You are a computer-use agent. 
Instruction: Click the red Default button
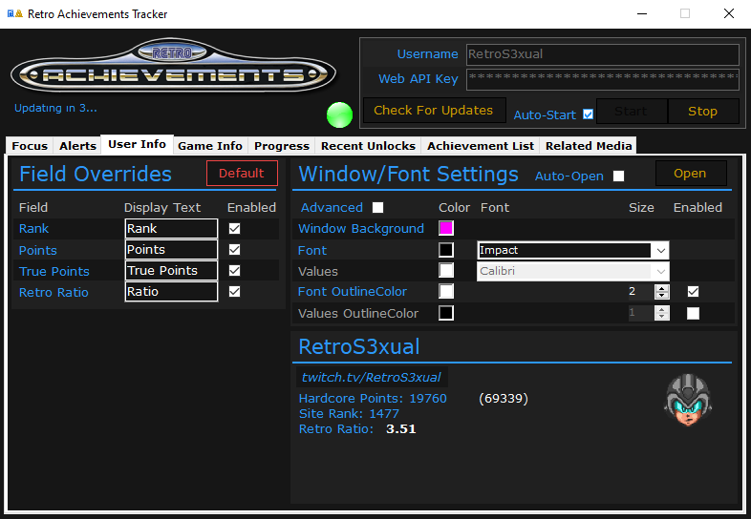click(x=242, y=174)
